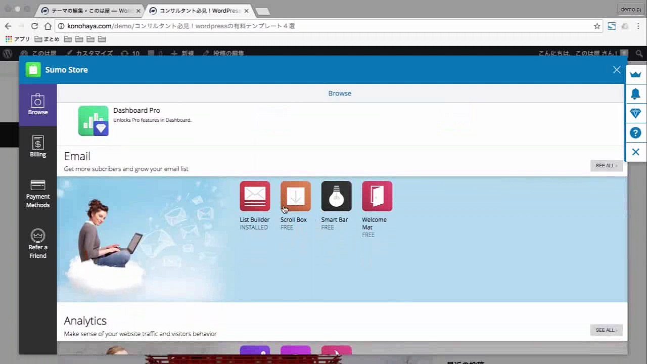This screenshot has width=647, height=364.
Task: Click See All for Email apps
Action: click(607, 166)
